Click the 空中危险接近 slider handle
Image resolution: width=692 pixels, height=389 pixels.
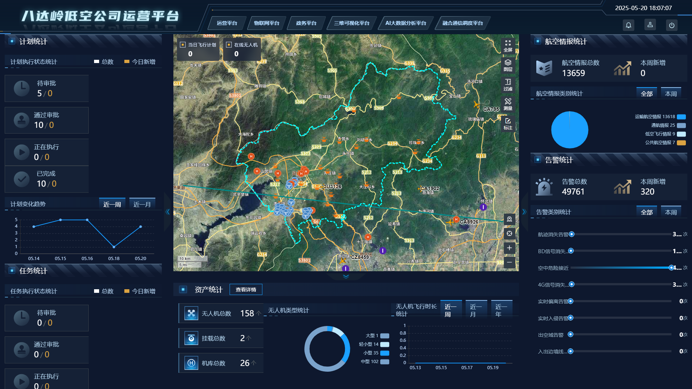click(671, 268)
